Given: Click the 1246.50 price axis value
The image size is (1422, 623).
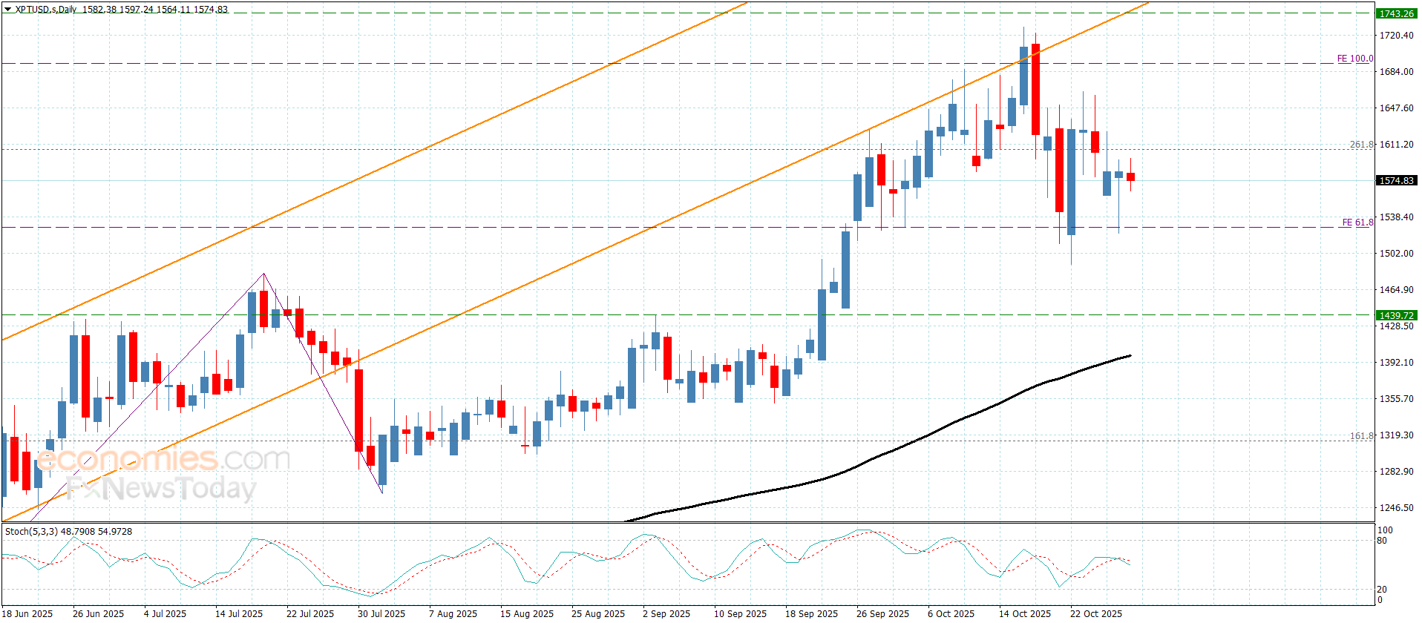Looking at the screenshot, I should tap(1396, 507).
